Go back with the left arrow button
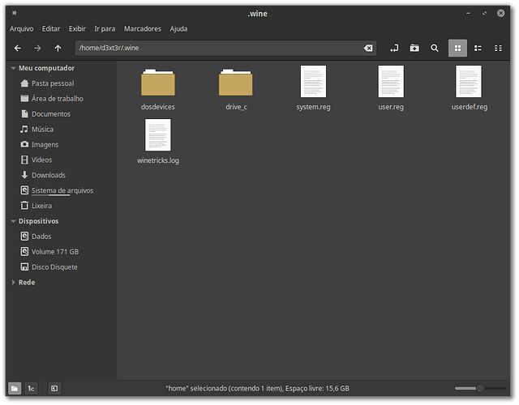 (17, 49)
